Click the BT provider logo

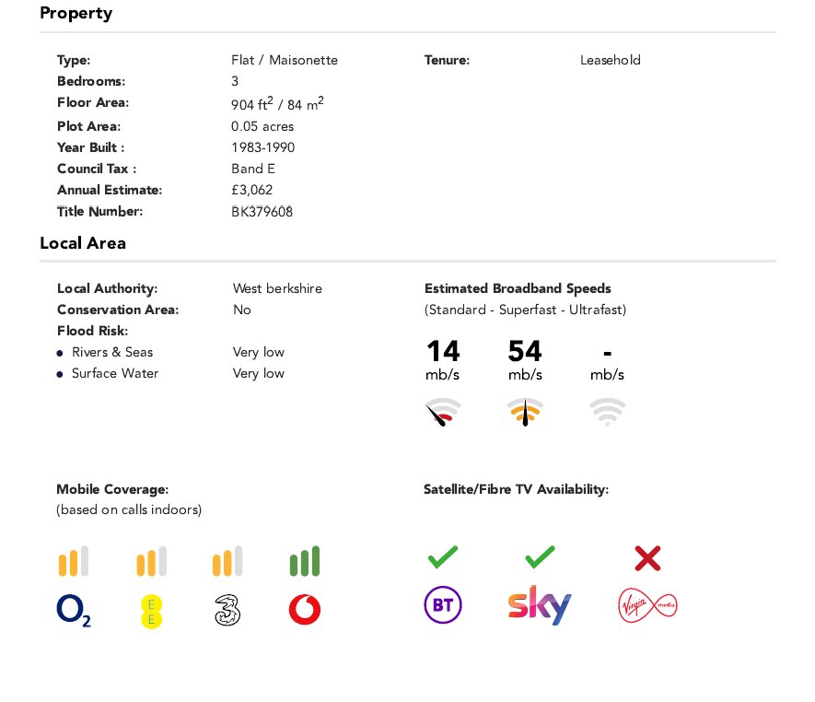[443, 604]
